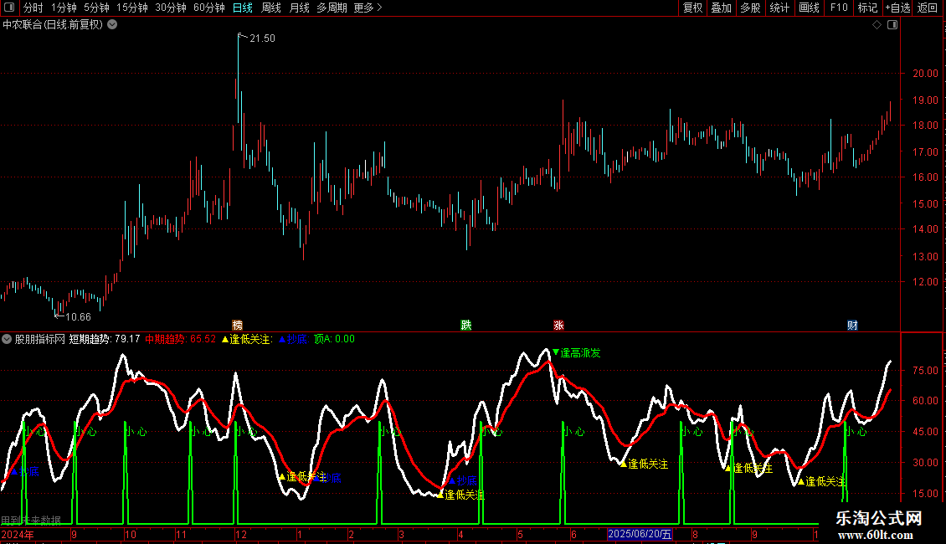Viewport: 946px width, 544px height.
Task: Click the 复权 button
Action: [692, 8]
